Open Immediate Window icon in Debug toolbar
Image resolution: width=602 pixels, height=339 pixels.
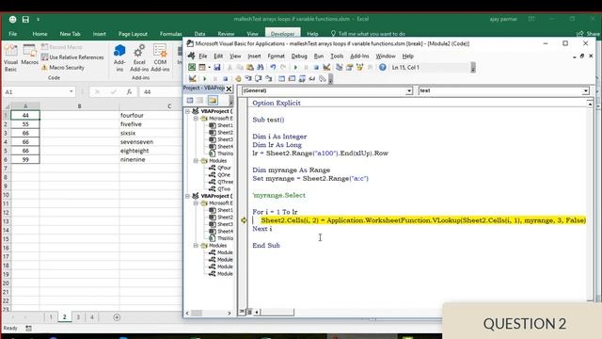292,79
